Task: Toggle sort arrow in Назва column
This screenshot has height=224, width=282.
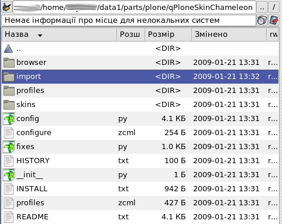Action: pyautogui.click(x=40, y=35)
